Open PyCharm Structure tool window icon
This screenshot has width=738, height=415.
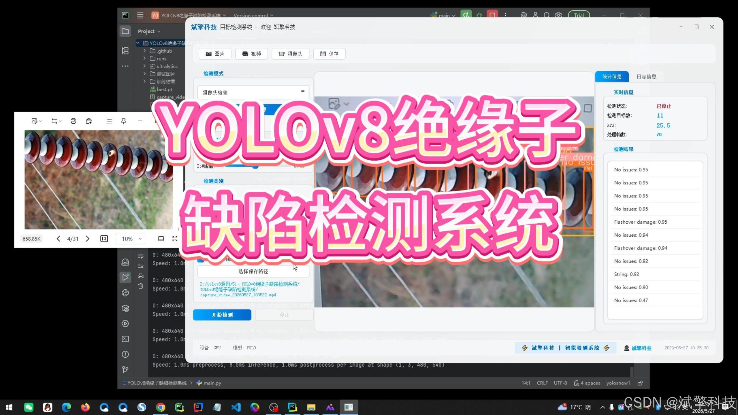tap(125, 51)
